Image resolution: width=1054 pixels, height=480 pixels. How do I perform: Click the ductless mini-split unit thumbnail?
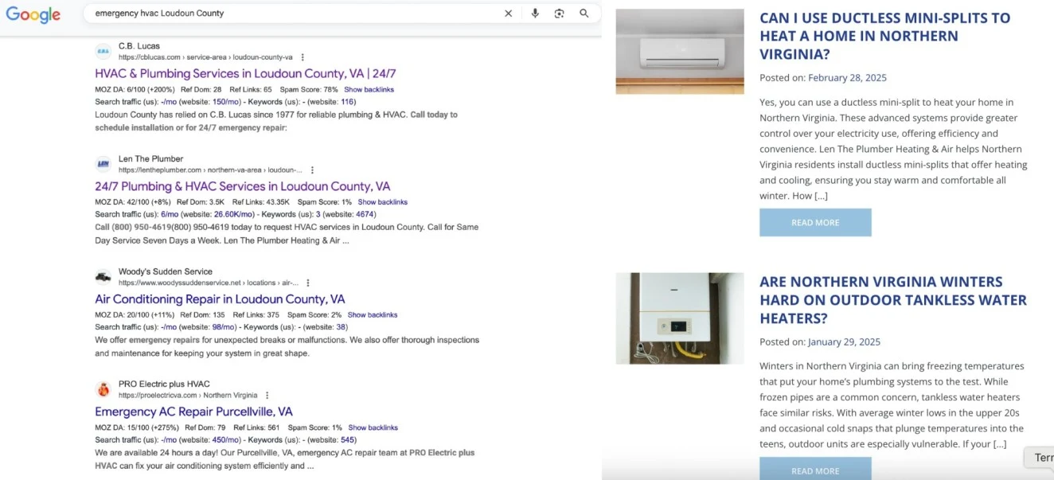pyautogui.click(x=680, y=52)
